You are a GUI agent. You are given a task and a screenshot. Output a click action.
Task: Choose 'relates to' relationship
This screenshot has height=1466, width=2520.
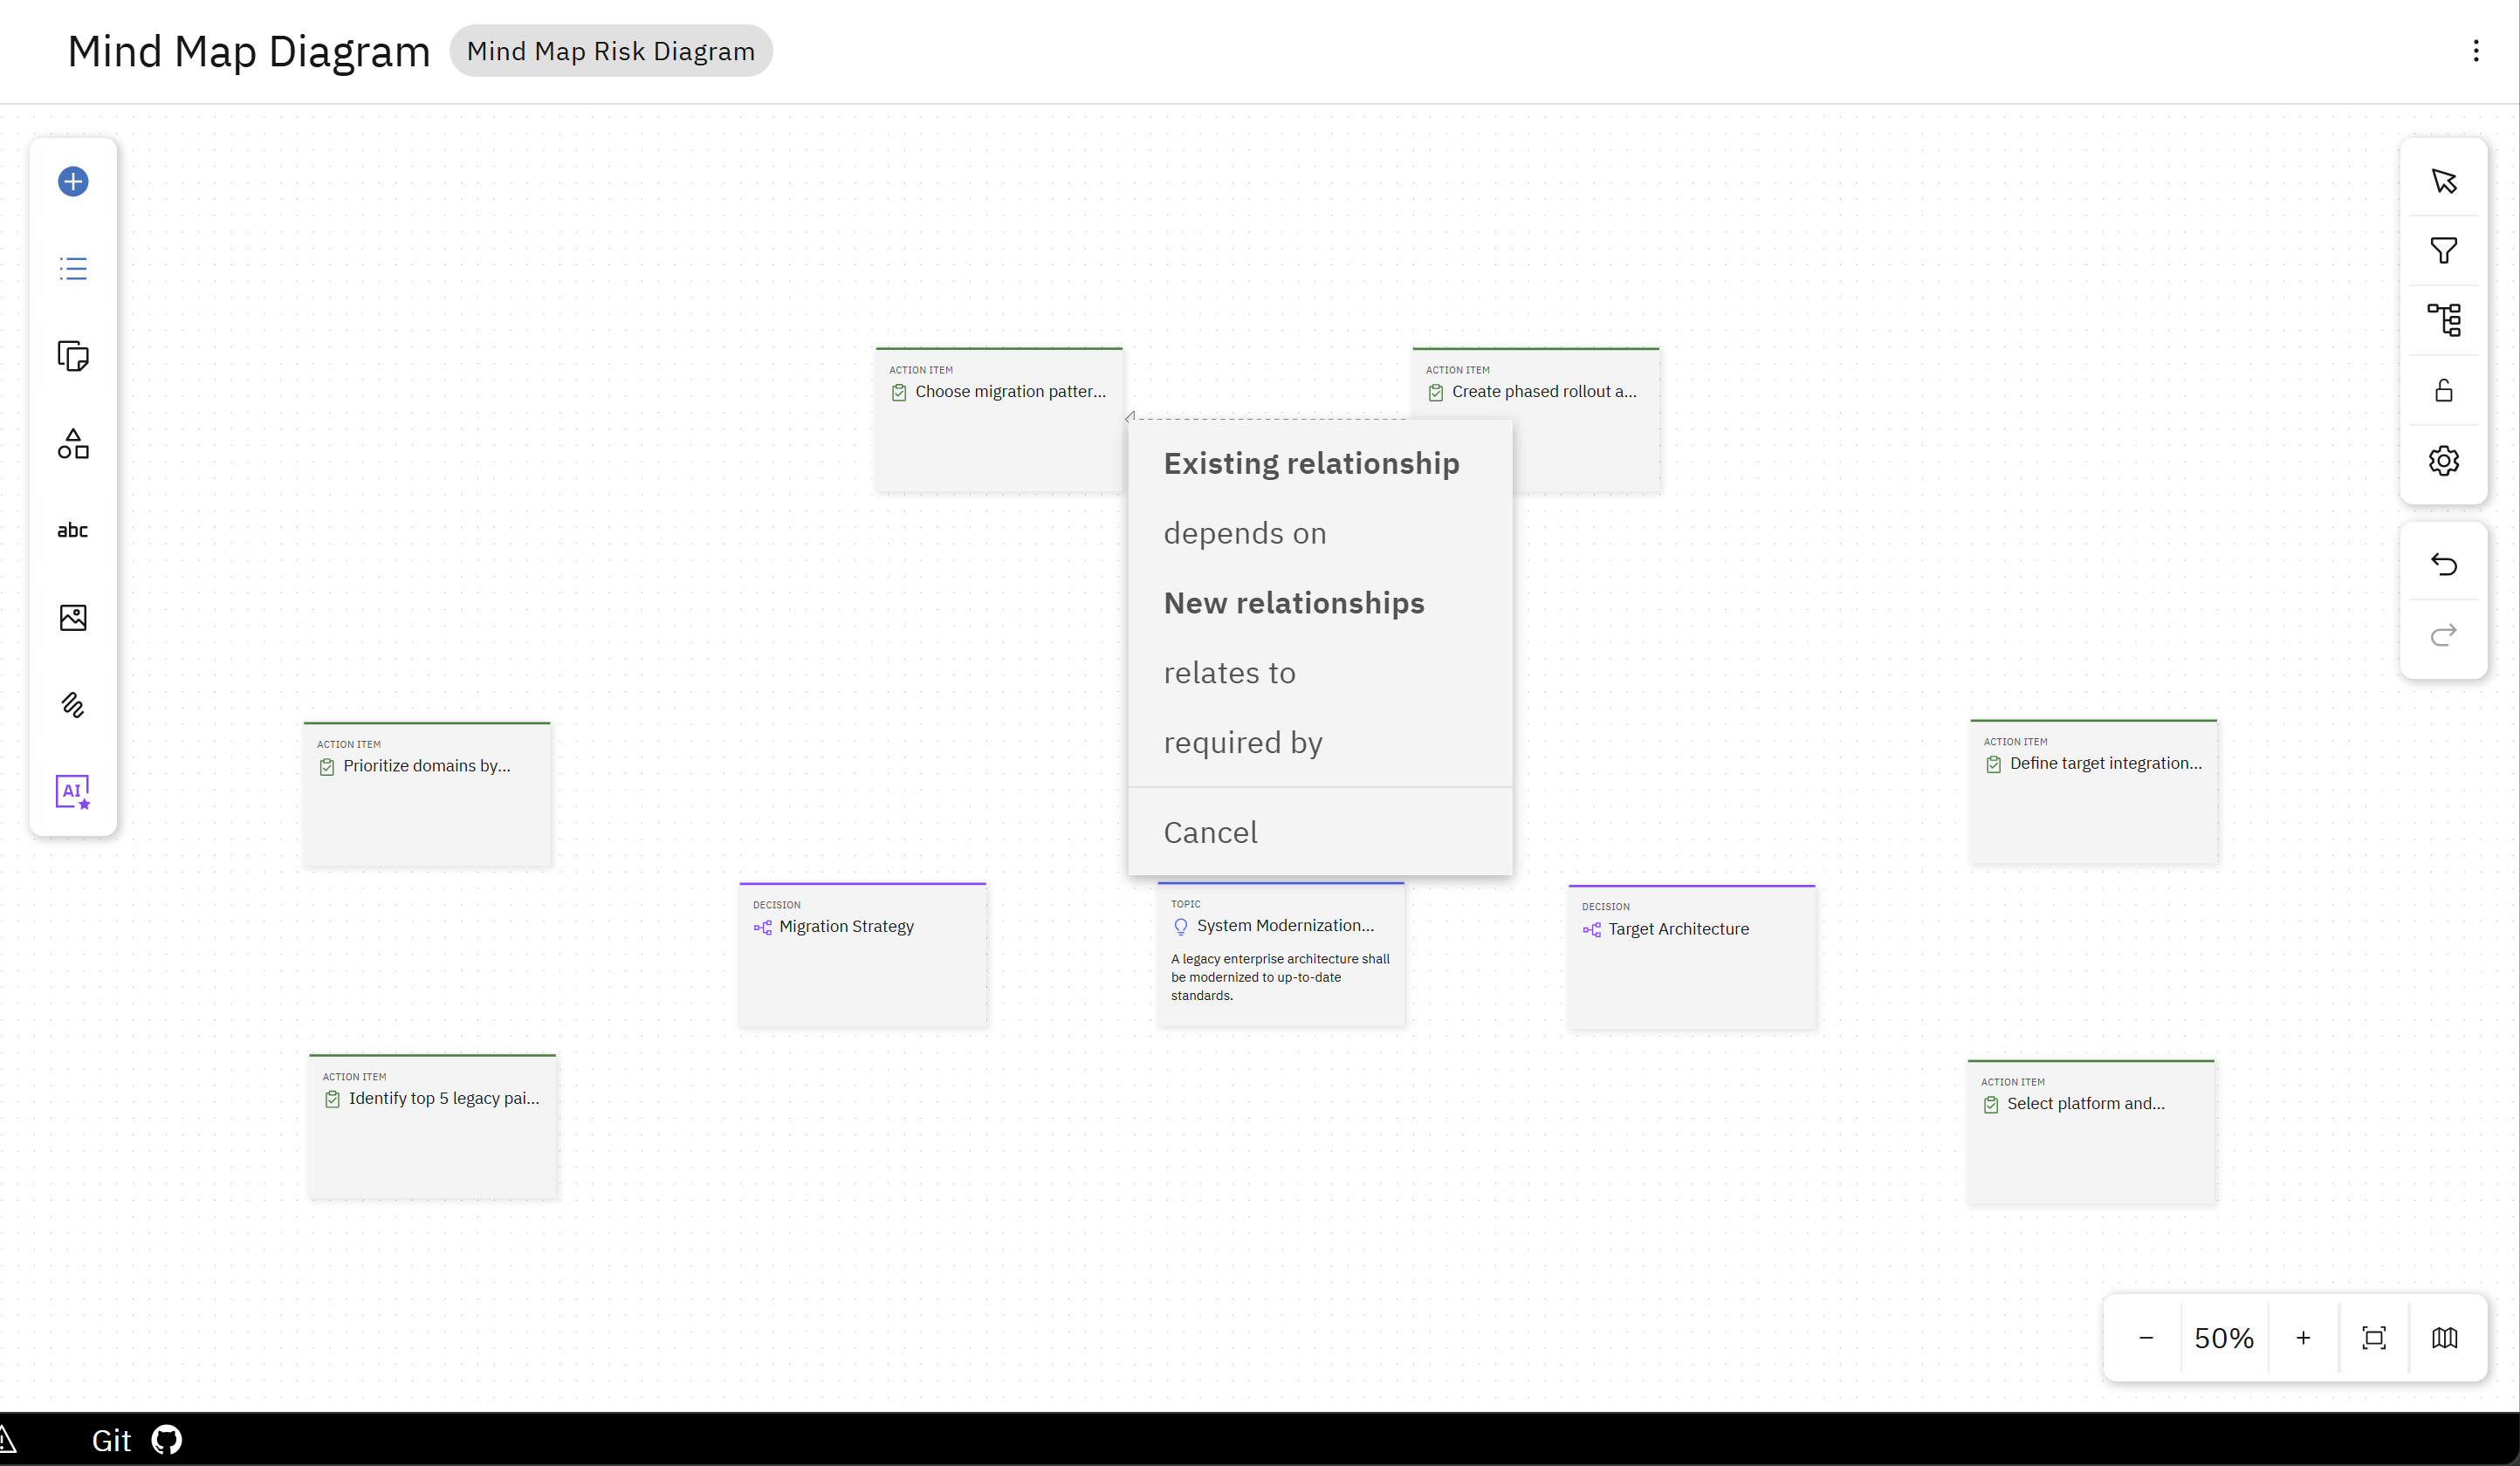pos(1320,673)
